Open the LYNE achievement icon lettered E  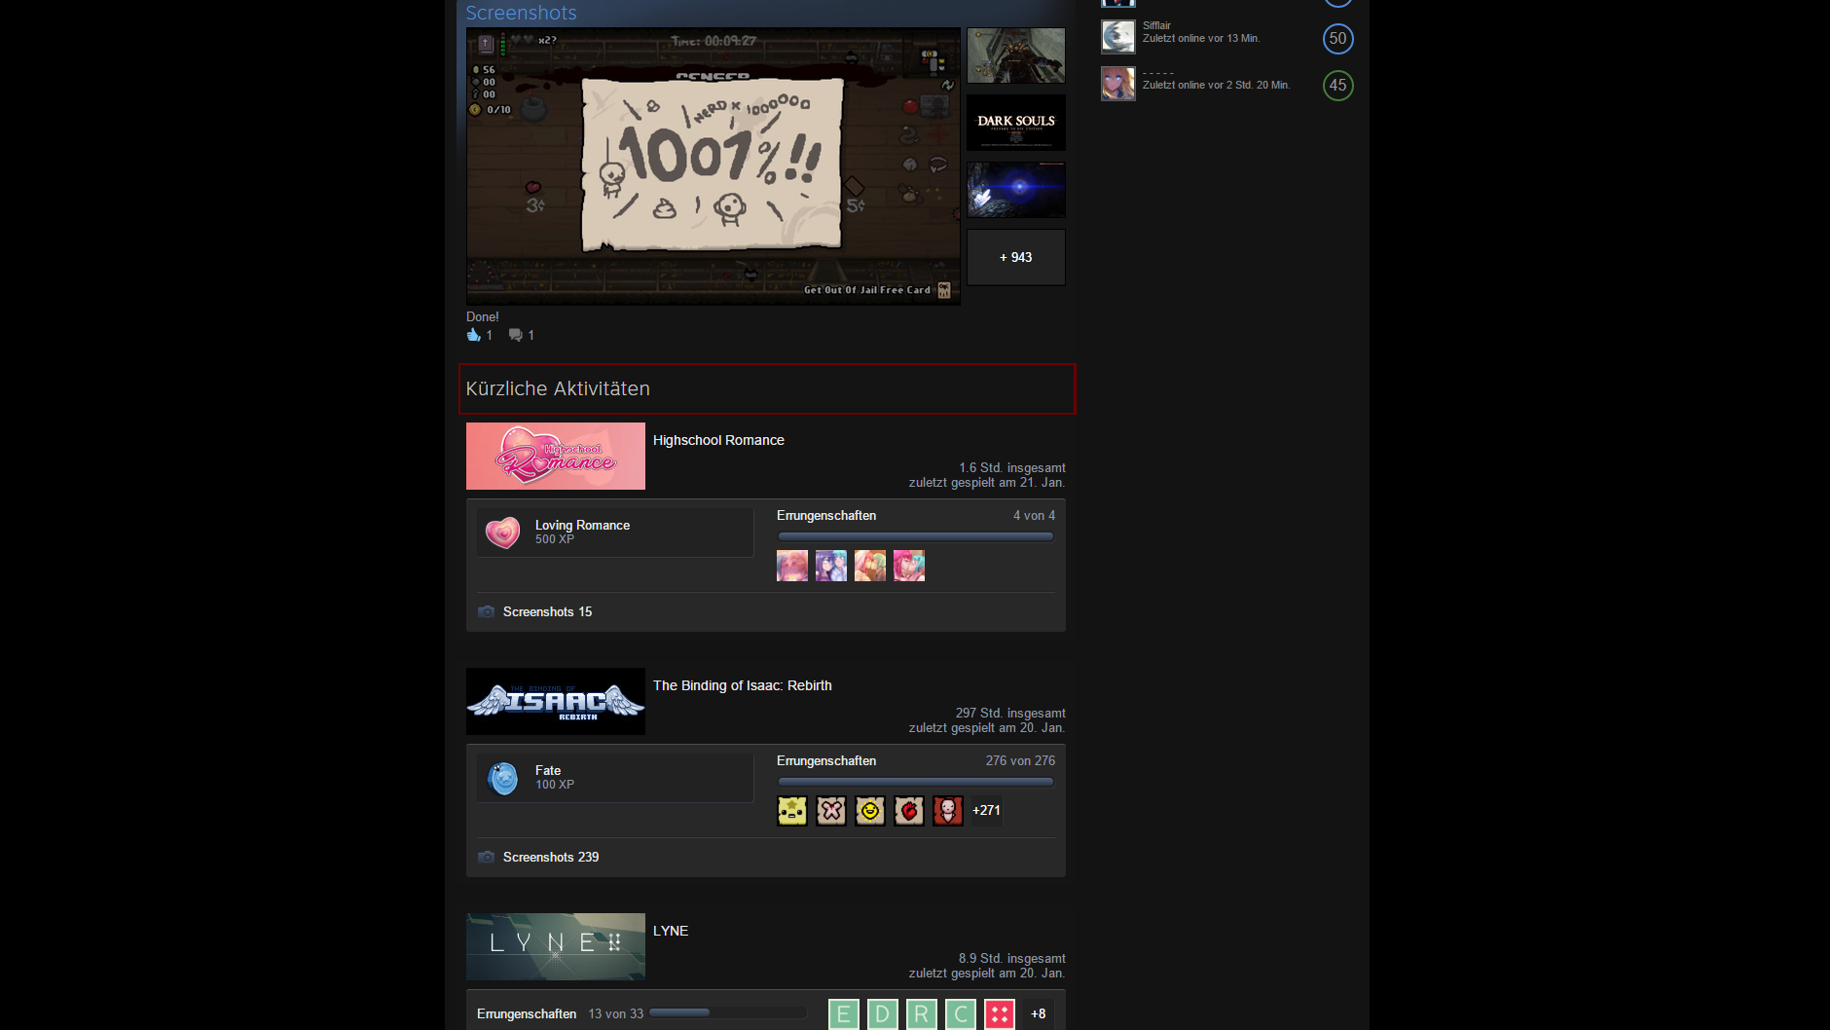tap(844, 1014)
